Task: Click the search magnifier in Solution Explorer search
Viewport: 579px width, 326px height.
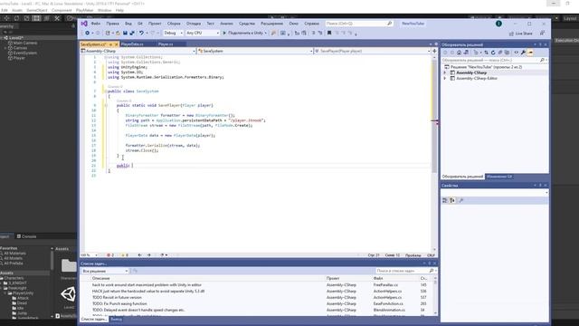Action: coord(542,60)
